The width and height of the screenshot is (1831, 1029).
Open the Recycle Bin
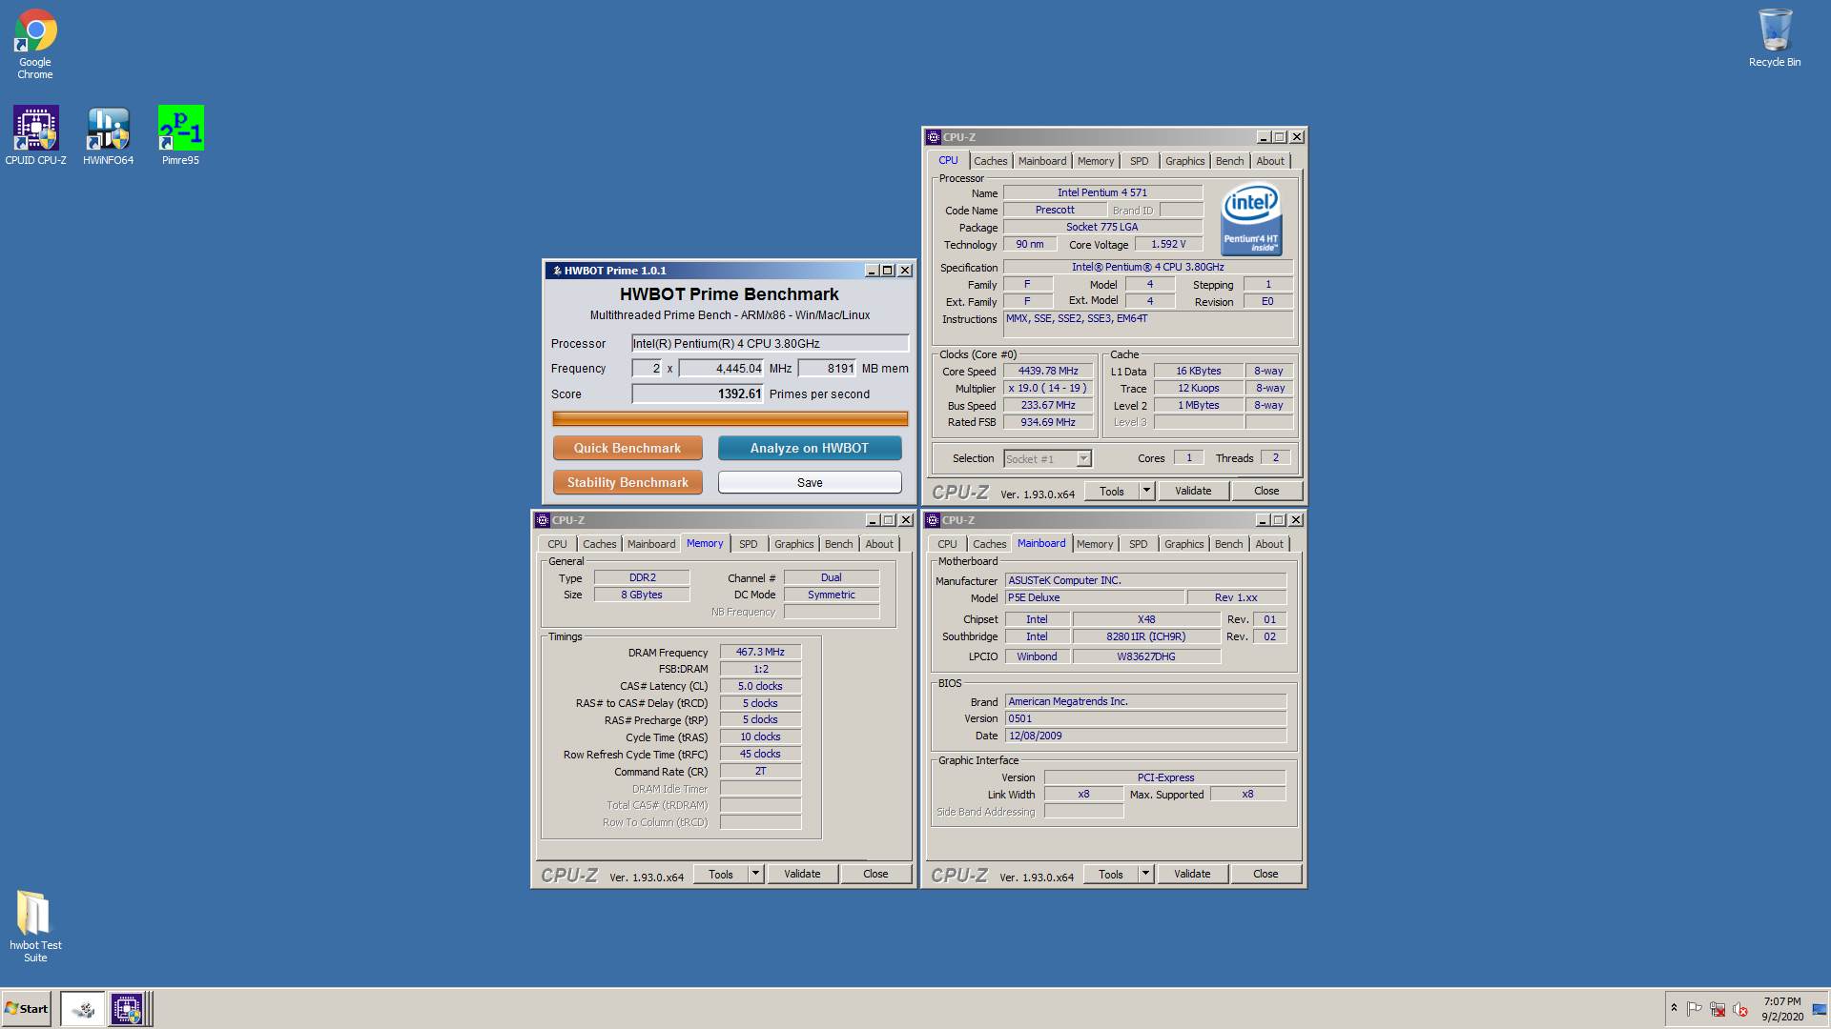click(x=1775, y=38)
